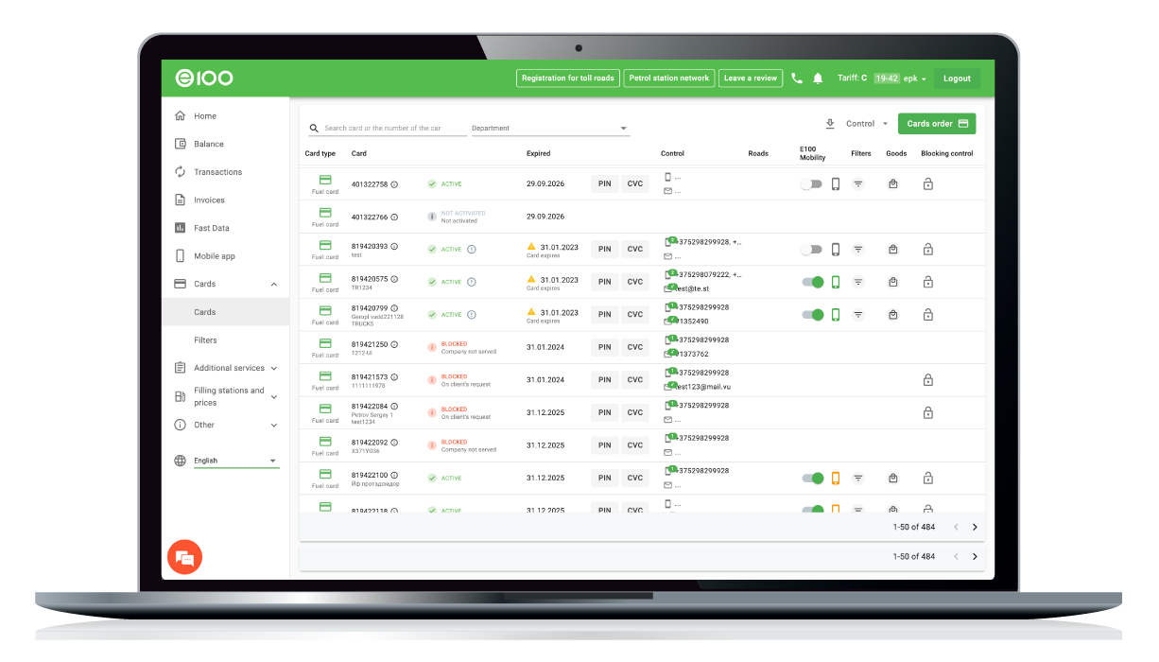
Task: Turn off E100 Mobility for card 819420799
Action: [812, 315]
